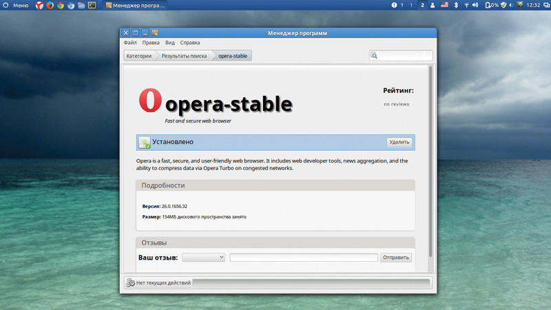
Task: Click the show desktop windows icon
Action: (546, 6)
